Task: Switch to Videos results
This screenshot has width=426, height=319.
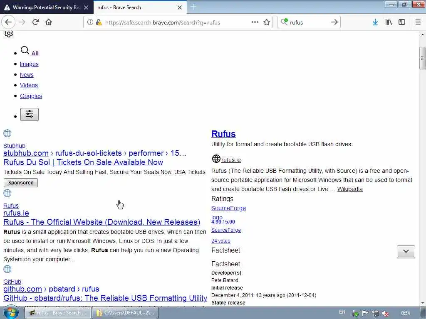Action: pos(29,85)
